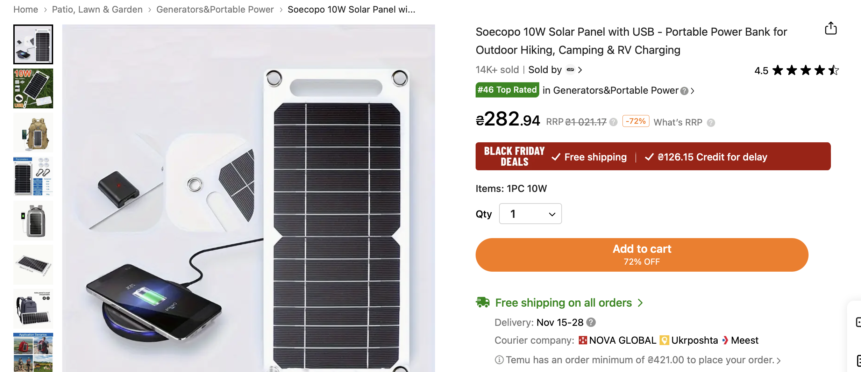The width and height of the screenshot is (861, 372).
Task: Click help icon beside delivery dates
Action: [x=591, y=322]
